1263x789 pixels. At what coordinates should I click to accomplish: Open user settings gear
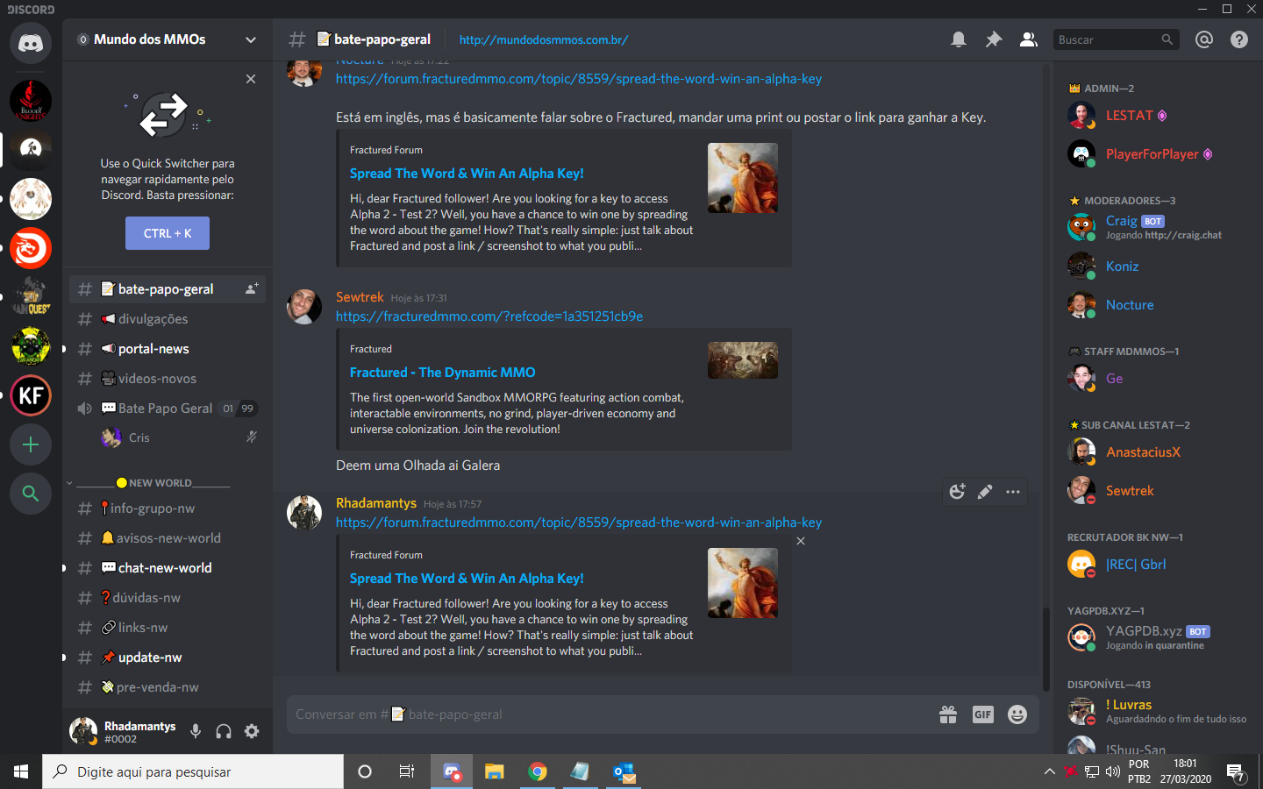(252, 731)
